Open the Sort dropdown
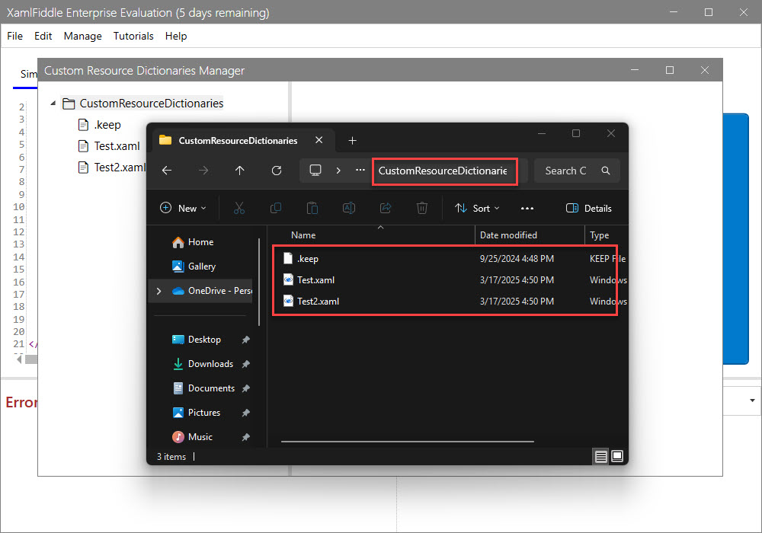Viewport: 762px width, 533px height. coord(477,208)
